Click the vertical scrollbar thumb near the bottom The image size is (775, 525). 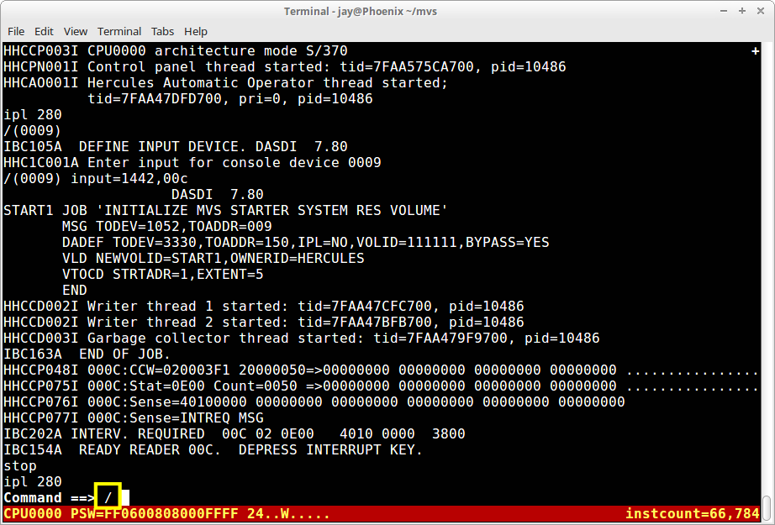pyautogui.click(x=767, y=508)
